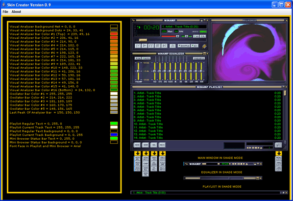Click the SORT LIST submenu button
The width and height of the screenshot is (293, 201).
coord(162,158)
